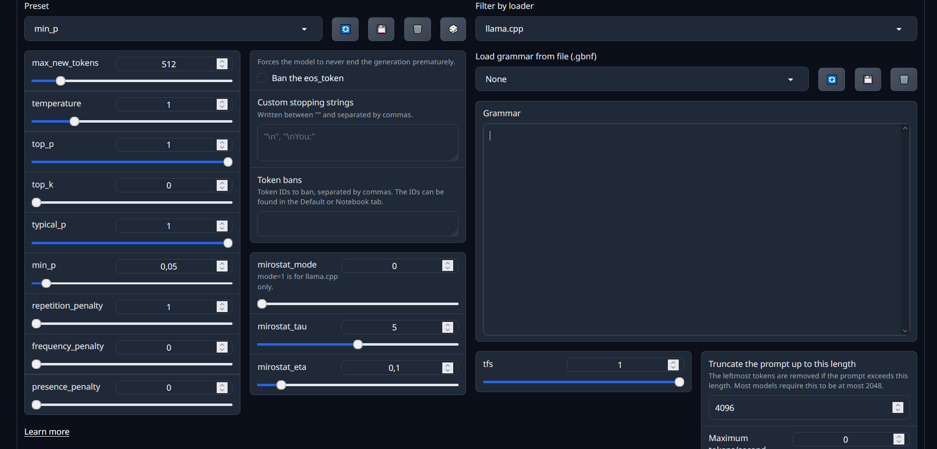Refresh the preset list
937x449 pixels.
(345, 29)
